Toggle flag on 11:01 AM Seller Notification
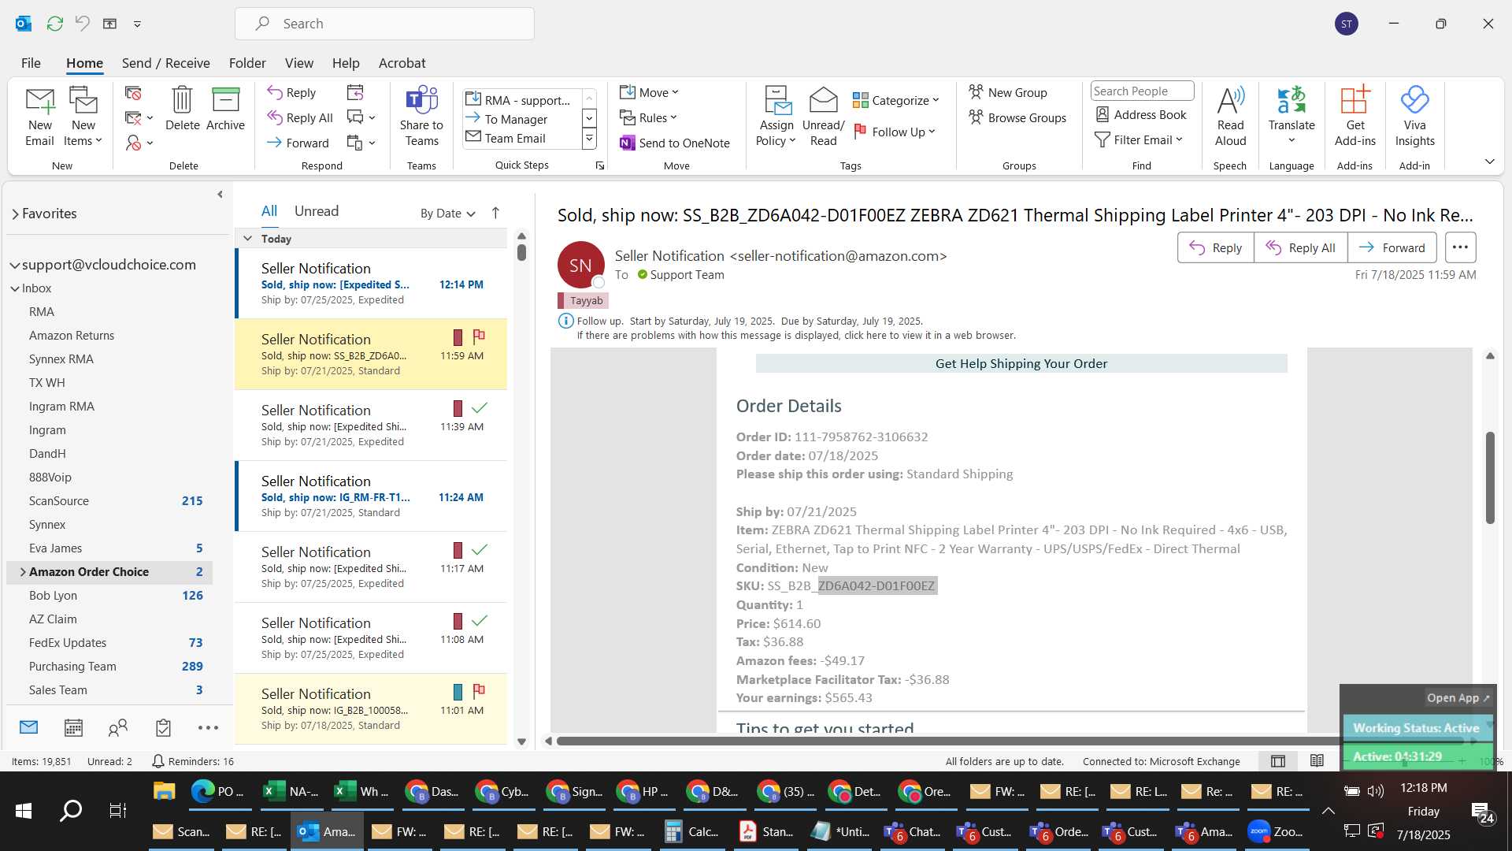Viewport: 1512px width, 851px height. click(479, 692)
